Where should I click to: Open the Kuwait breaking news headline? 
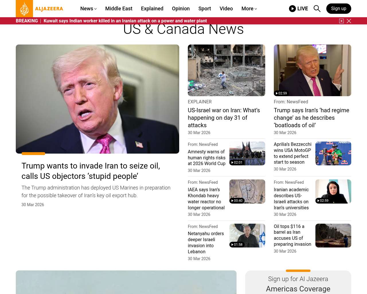tap(125, 21)
